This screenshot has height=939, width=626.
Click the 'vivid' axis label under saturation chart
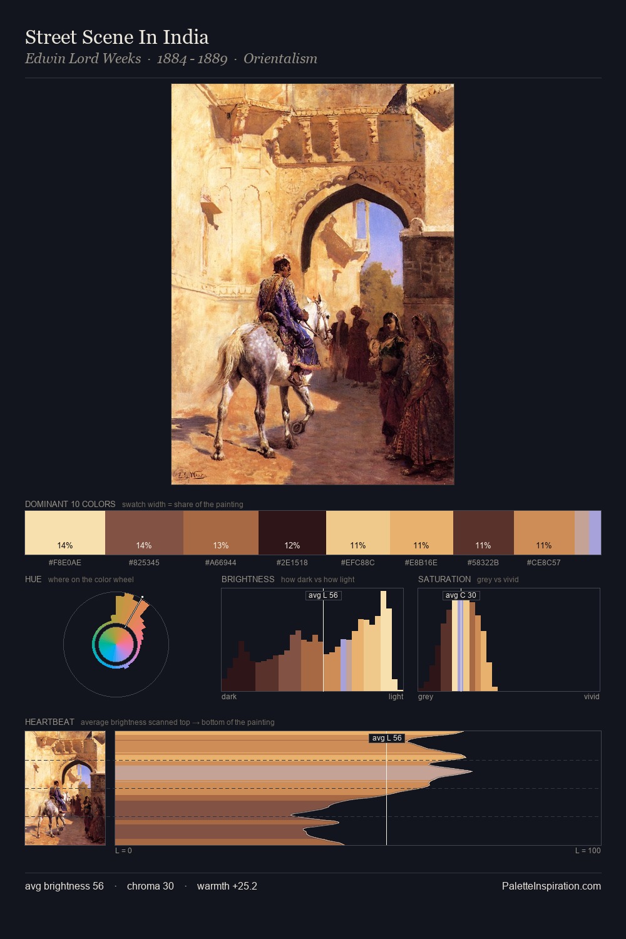pos(592,696)
